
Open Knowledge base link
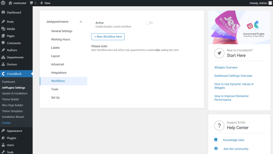pyautogui.click(x=234, y=140)
